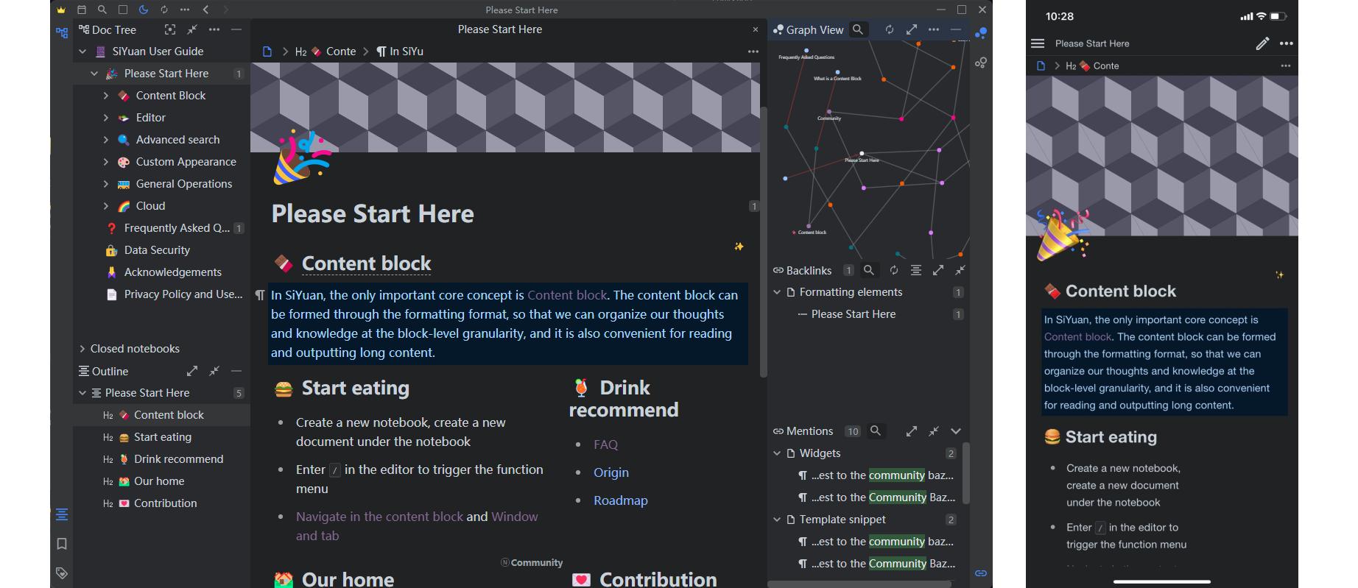Click the Please Start Here editor tab
Screen dimensions: 1358x588
[x=499, y=29]
